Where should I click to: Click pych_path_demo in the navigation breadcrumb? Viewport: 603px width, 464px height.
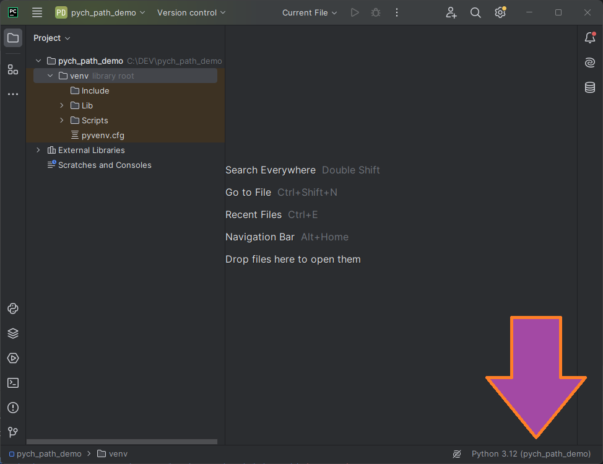pos(45,454)
